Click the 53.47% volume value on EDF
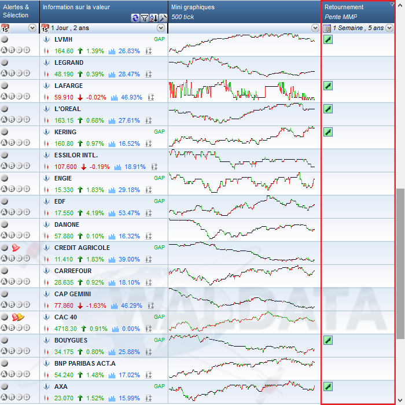The width and height of the screenshot is (405, 405). [129, 213]
